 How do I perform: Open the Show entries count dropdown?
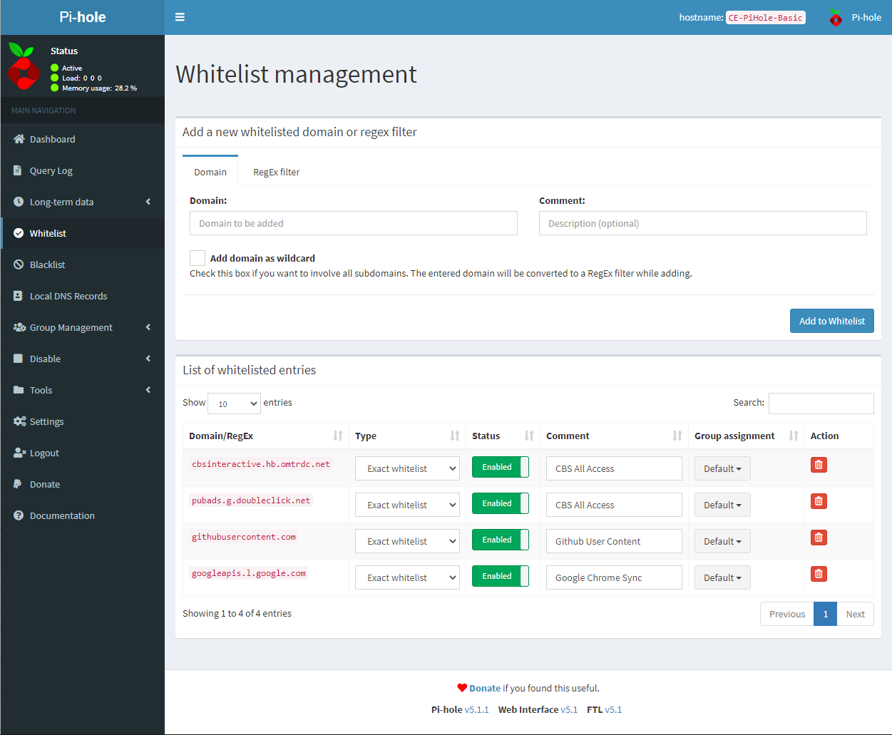(234, 403)
